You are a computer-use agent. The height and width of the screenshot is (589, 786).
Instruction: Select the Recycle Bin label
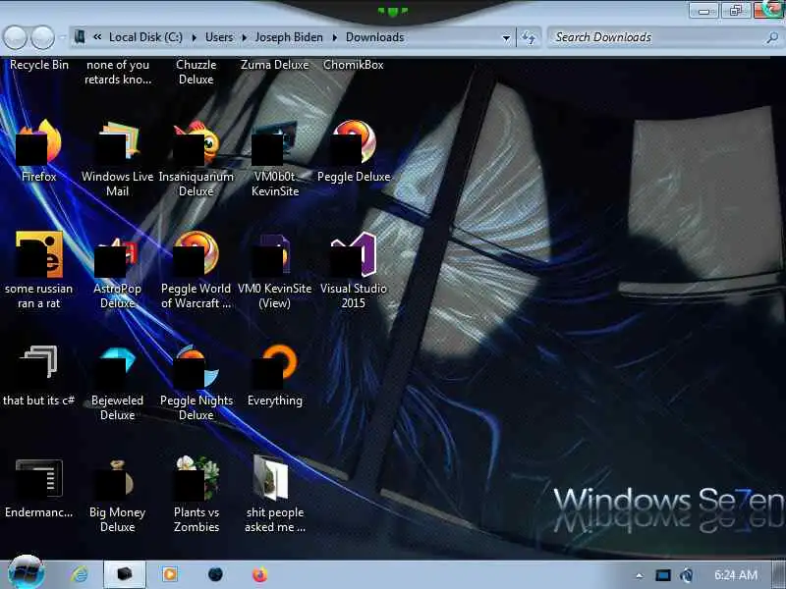pos(39,65)
